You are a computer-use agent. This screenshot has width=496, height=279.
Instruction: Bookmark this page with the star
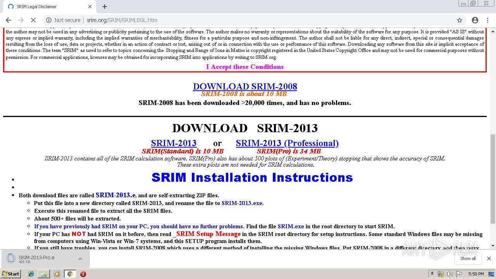[x=460, y=20]
